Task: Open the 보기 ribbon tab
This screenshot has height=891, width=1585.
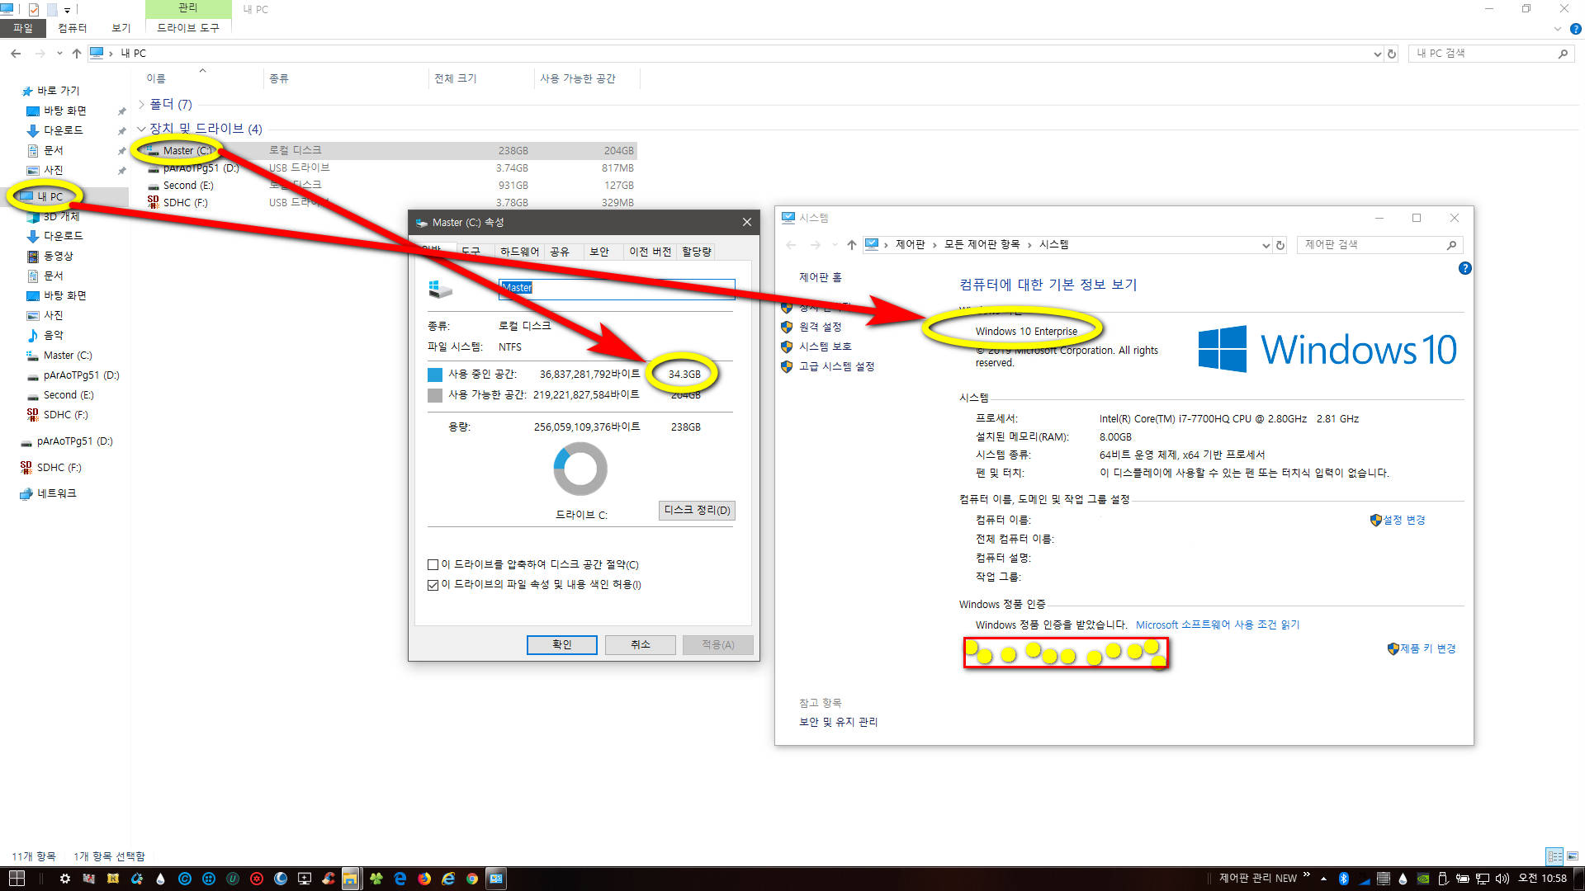Action: 121,28
